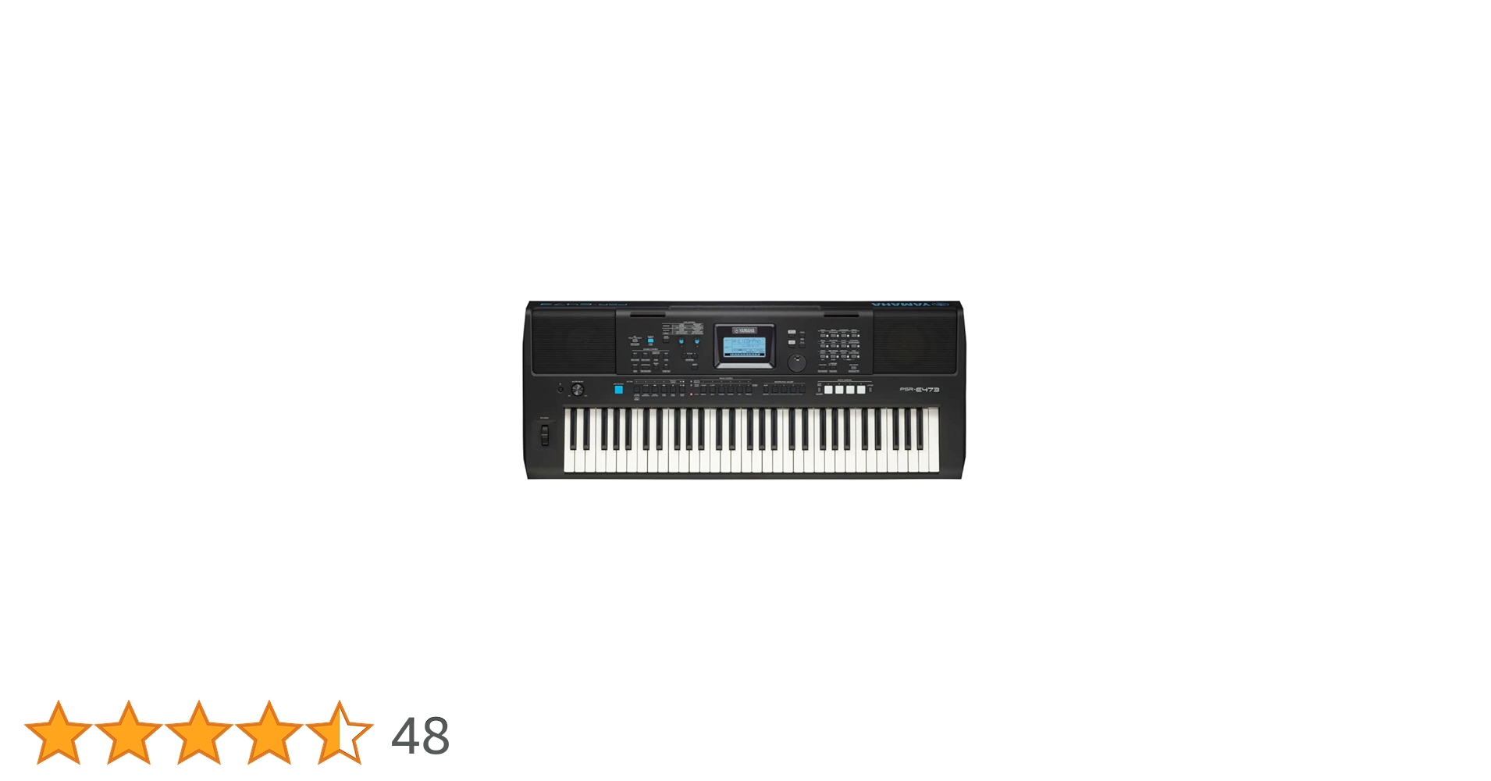Image resolution: width=1491 pixels, height=781 pixels.
Task: Click the master volume knob
Action: coord(578,390)
